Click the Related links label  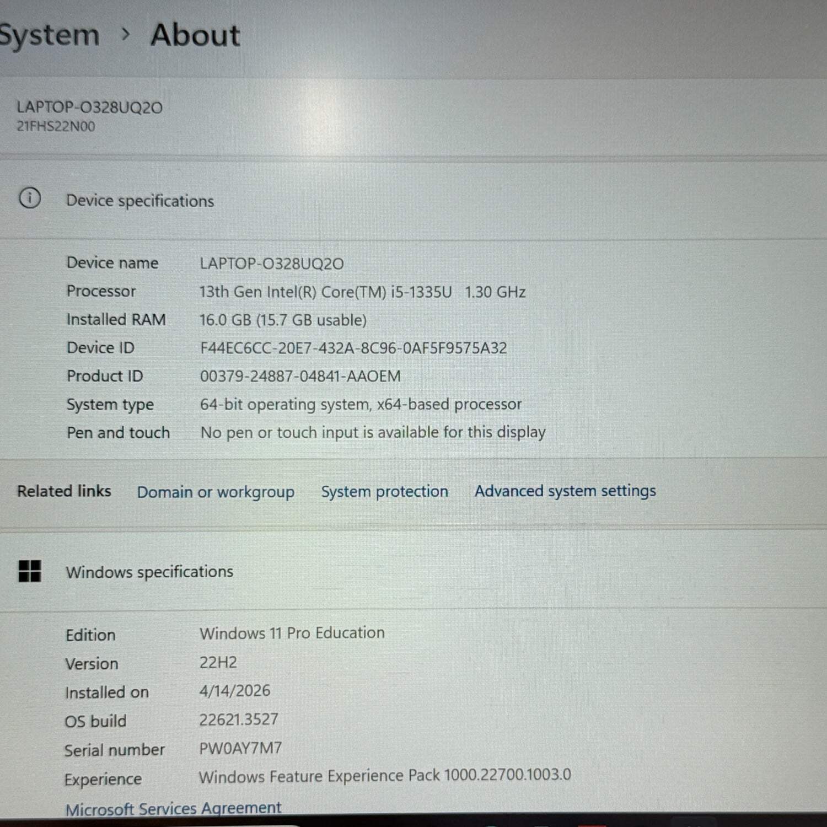coord(64,491)
